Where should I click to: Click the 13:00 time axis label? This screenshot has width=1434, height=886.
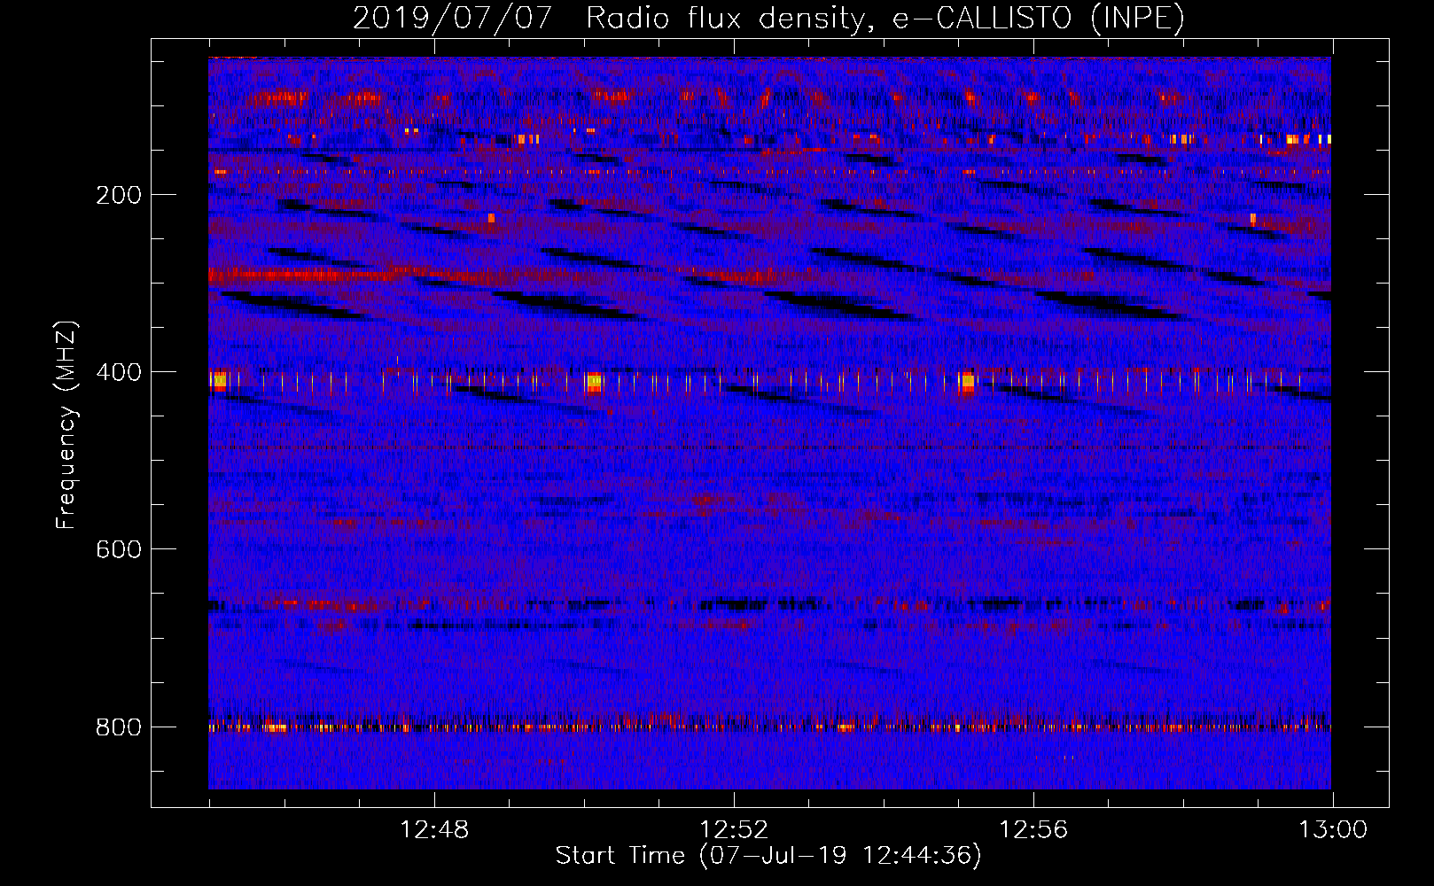(1333, 830)
